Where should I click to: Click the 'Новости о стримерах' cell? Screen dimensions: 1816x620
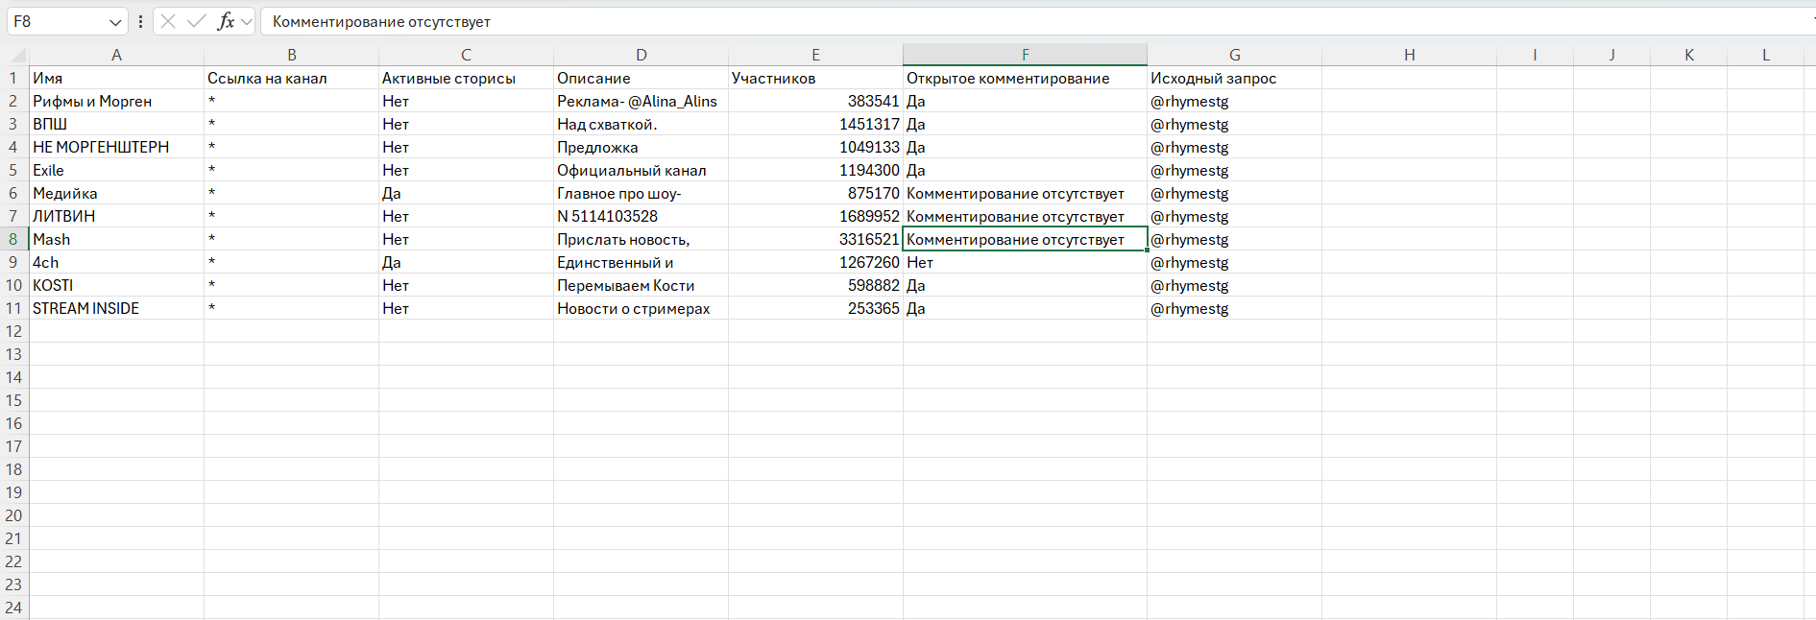pyautogui.click(x=641, y=308)
